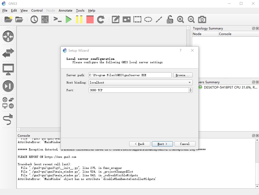Image resolution: width=259 pixels, height=195 pixels.
Task: Click Next in Setup Wizard
Action: (162, 144)
